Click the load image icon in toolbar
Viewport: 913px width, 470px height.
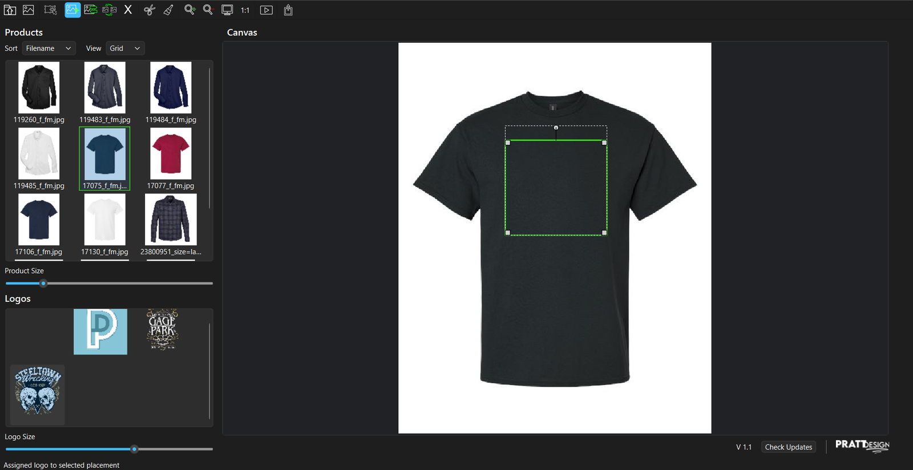[29, 10]
